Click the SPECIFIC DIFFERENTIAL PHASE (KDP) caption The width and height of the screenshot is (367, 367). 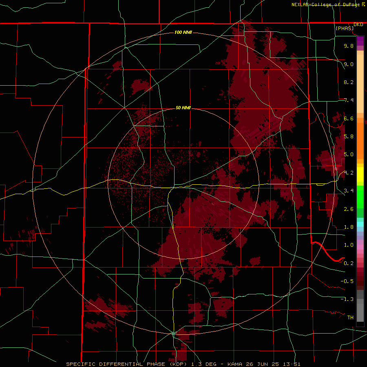coord(127,364)
